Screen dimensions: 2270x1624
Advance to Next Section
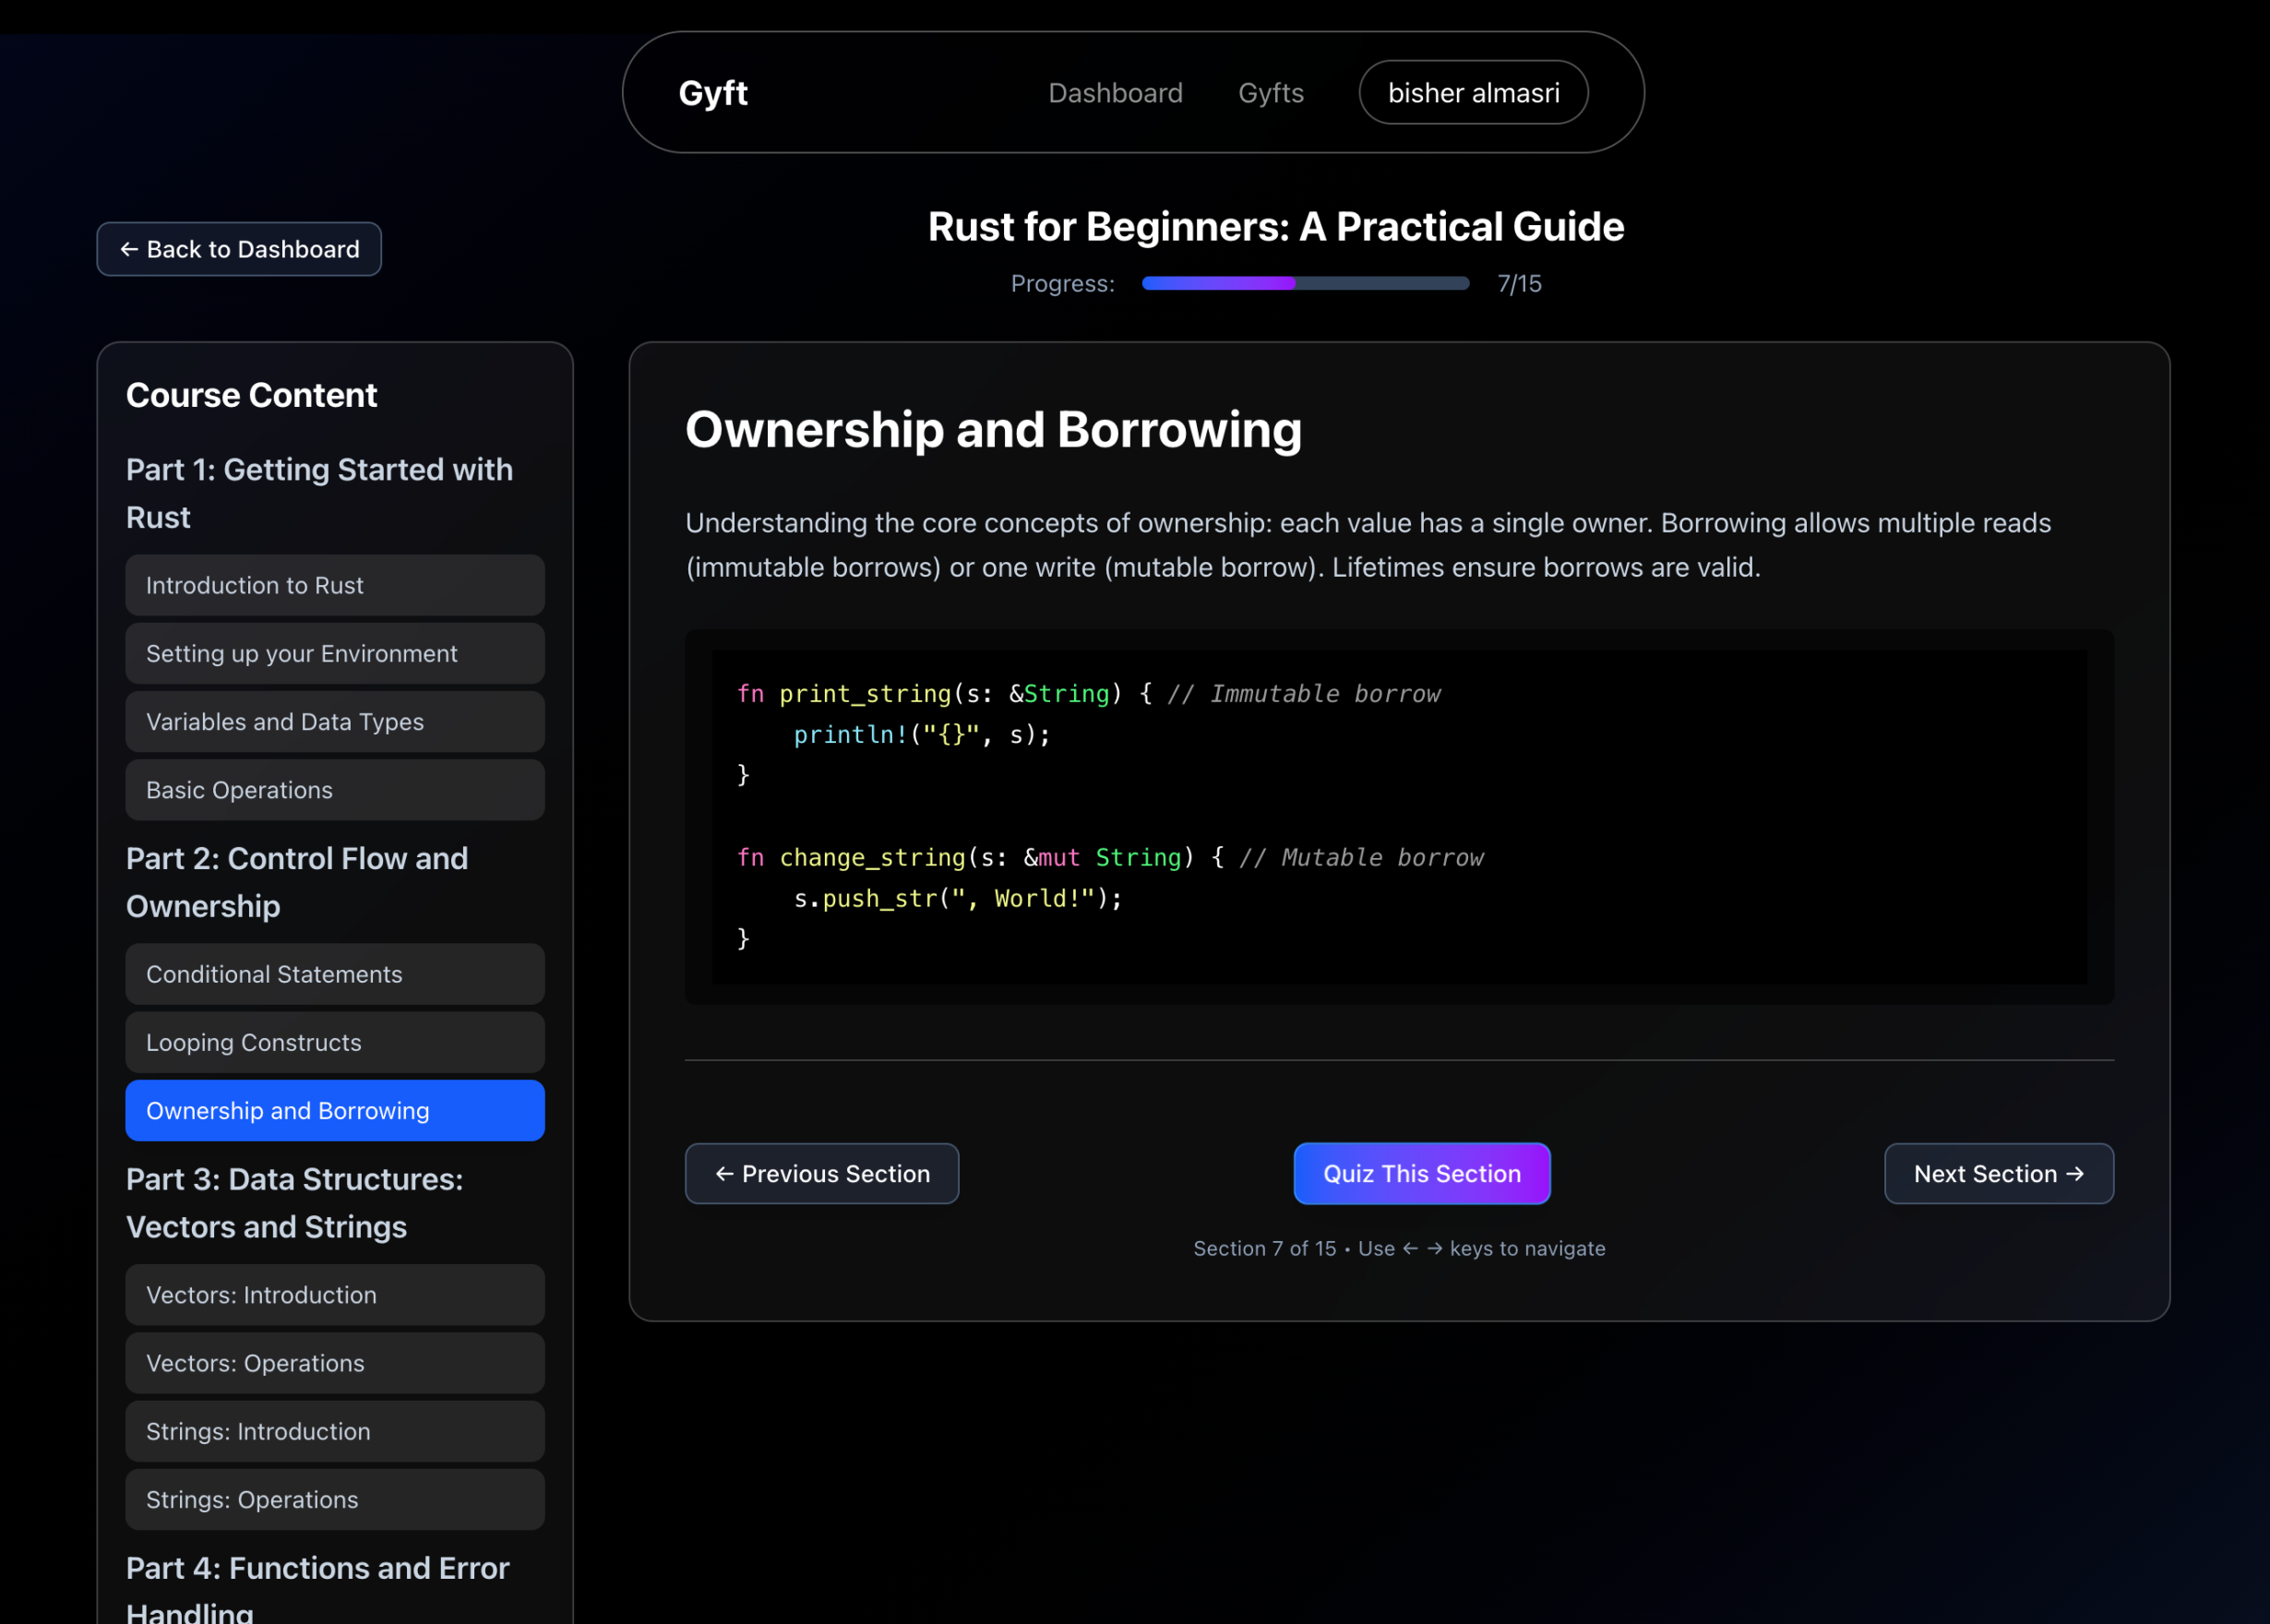[1998, 1173]
